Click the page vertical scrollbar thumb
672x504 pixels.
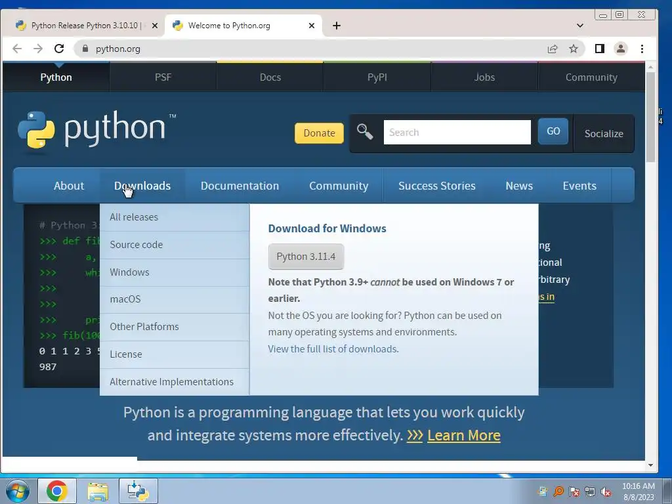point(650,117)
